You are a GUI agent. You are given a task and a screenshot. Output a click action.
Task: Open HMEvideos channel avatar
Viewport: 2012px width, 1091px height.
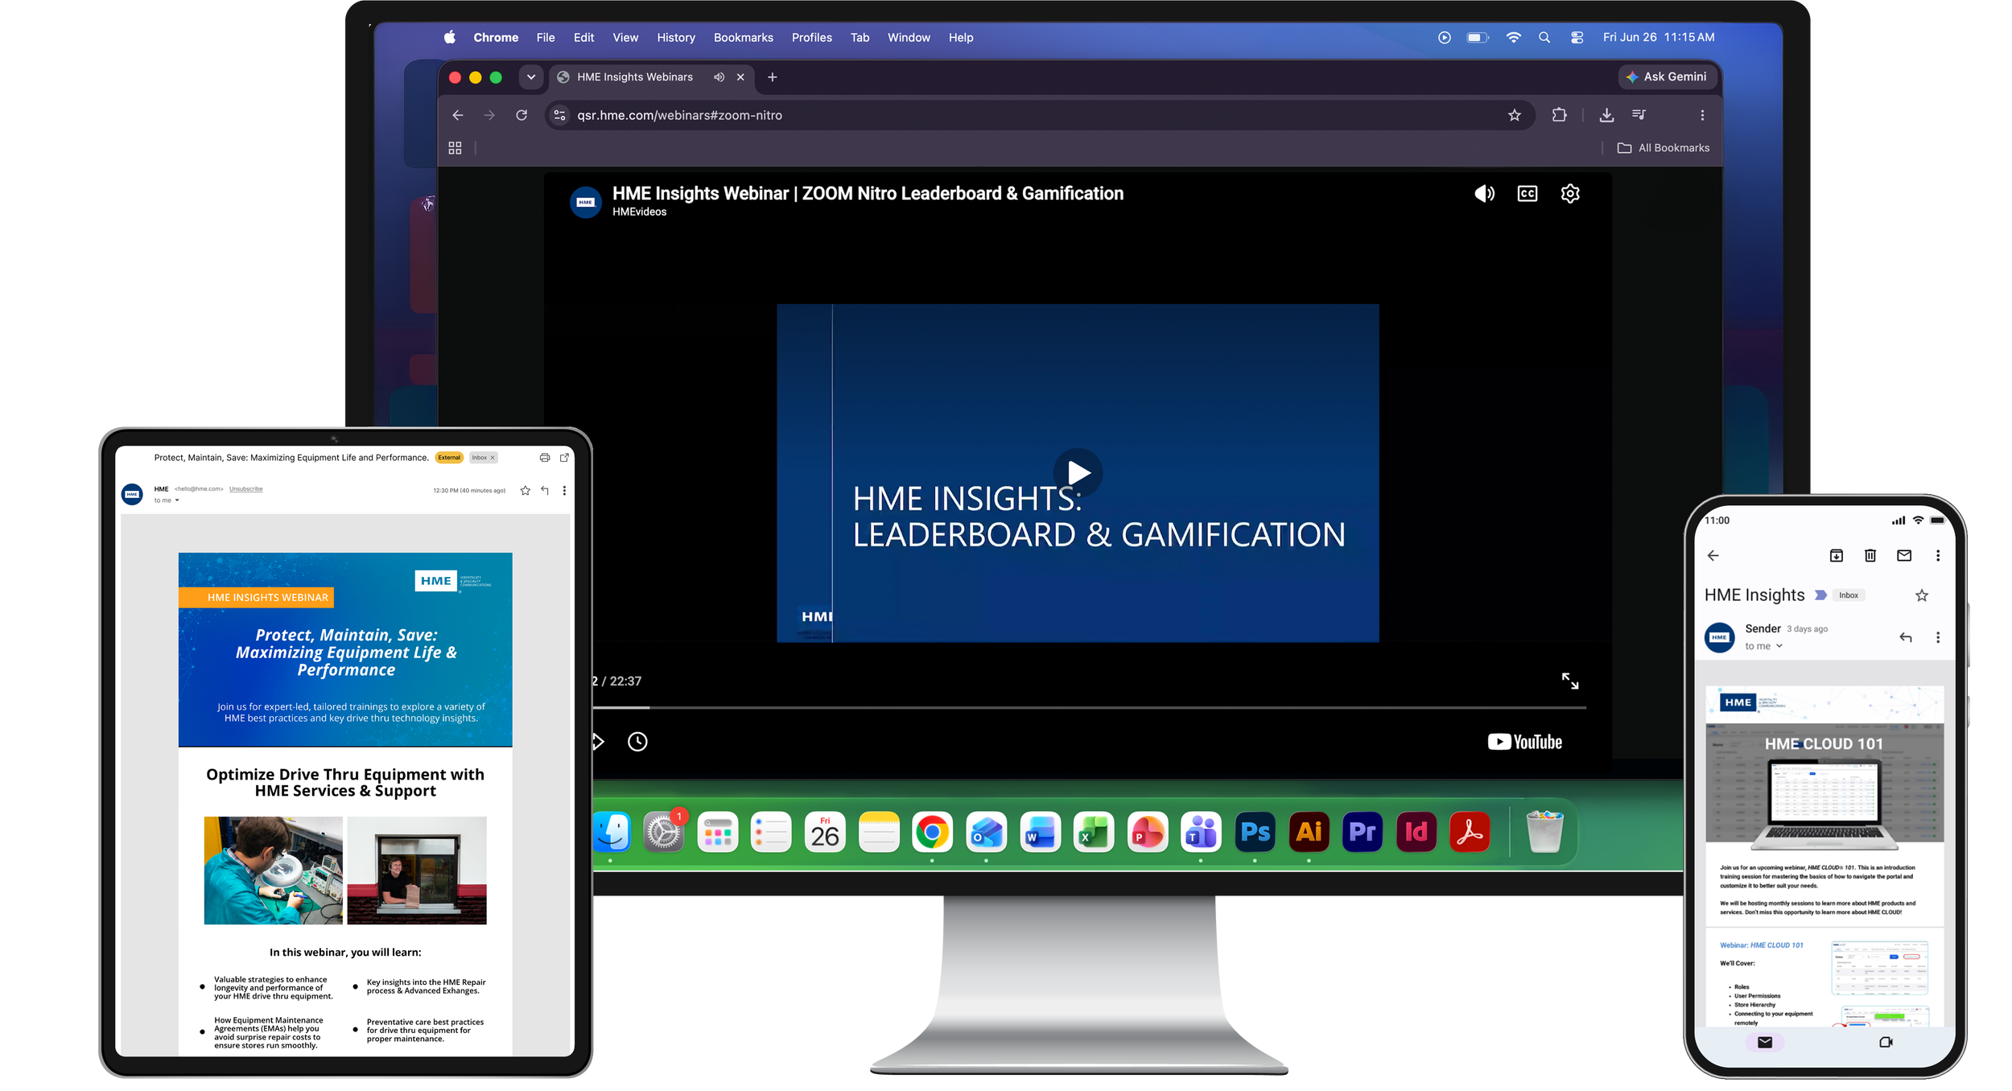[586, 202]
